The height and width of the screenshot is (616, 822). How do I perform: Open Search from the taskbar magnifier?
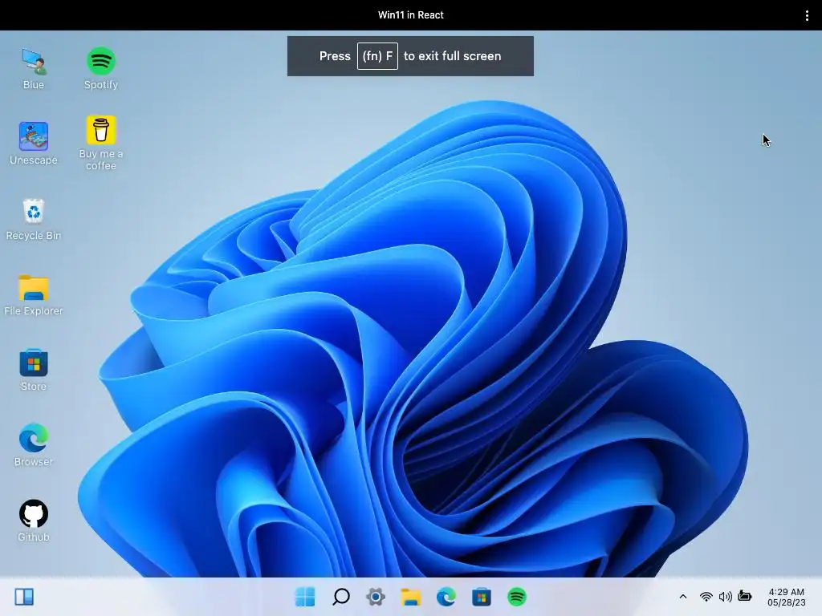[340, 597]
